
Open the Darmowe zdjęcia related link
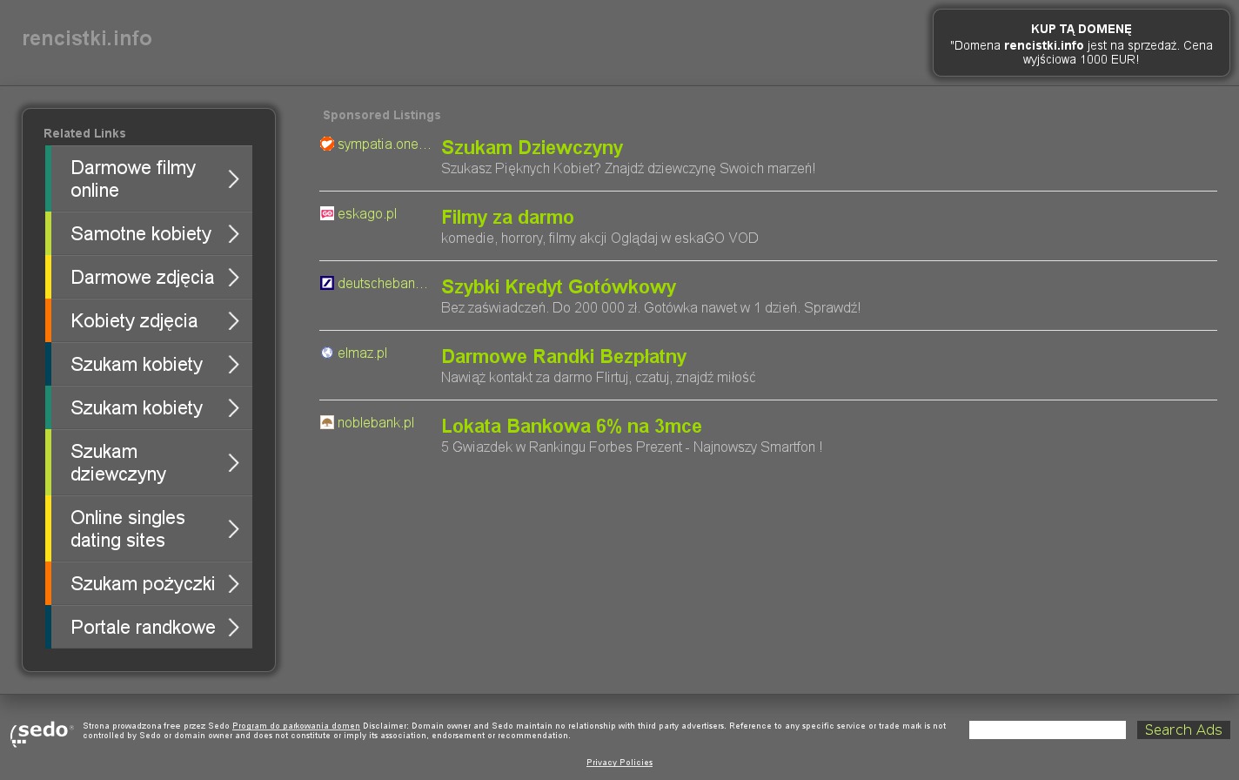pos(142,278)
